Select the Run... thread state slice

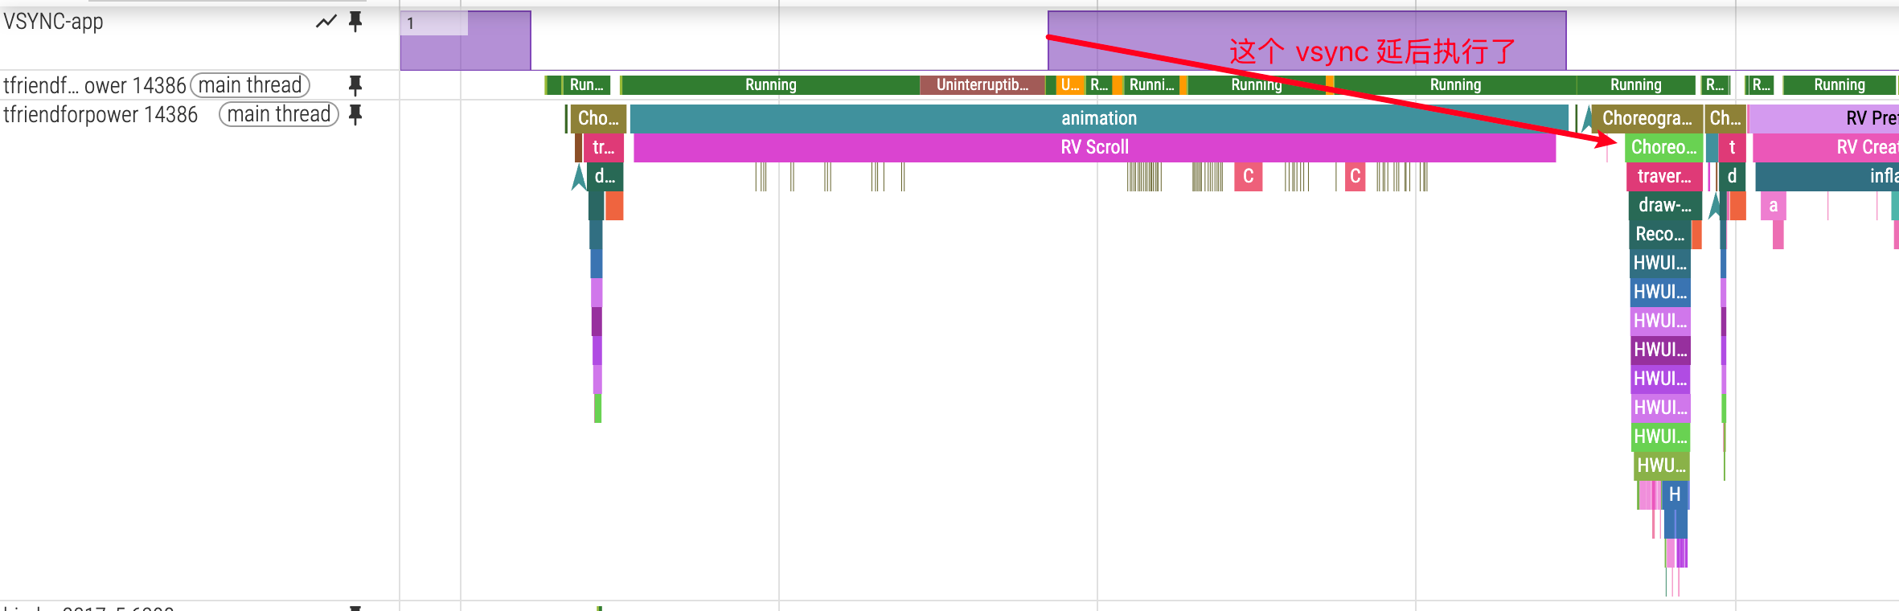586,84
